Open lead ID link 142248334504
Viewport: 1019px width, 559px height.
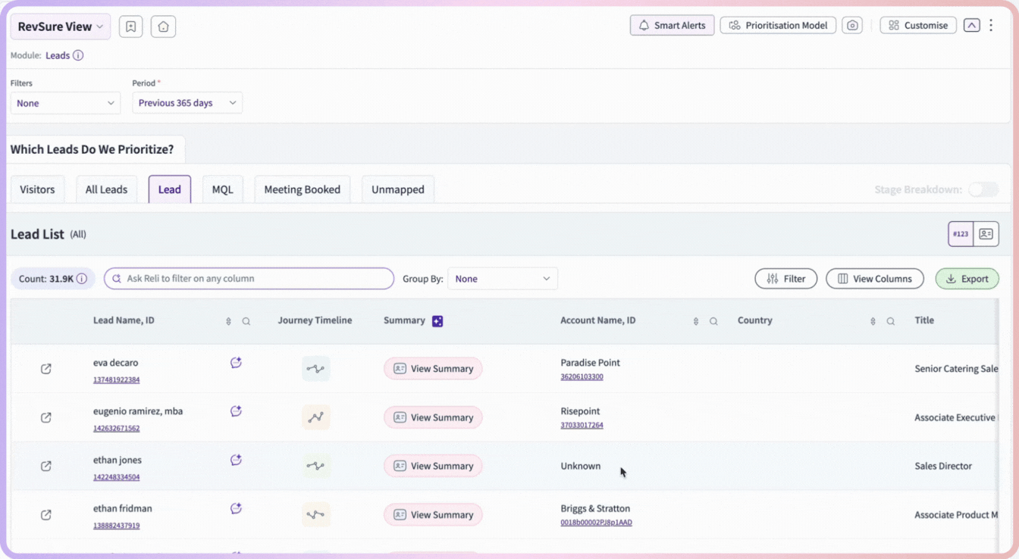(116, 477)
